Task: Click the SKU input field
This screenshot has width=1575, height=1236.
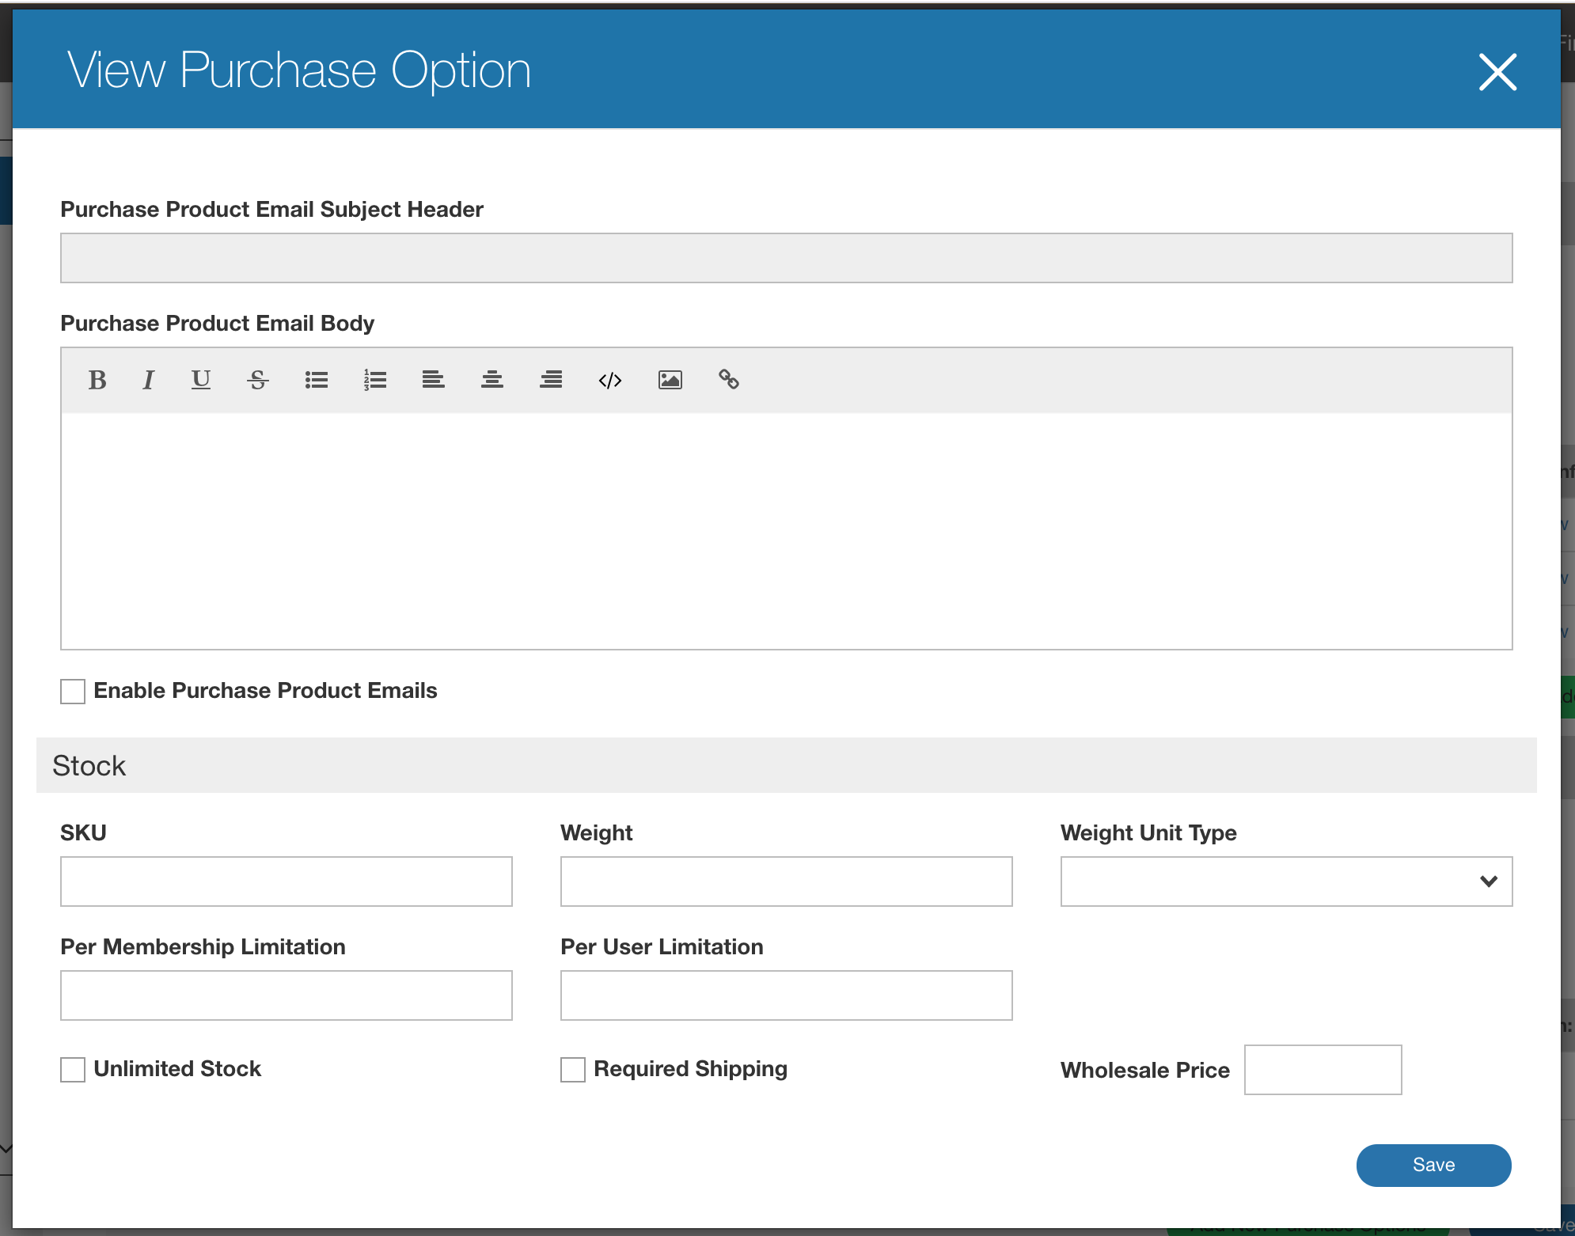Action: click(287, 882)
